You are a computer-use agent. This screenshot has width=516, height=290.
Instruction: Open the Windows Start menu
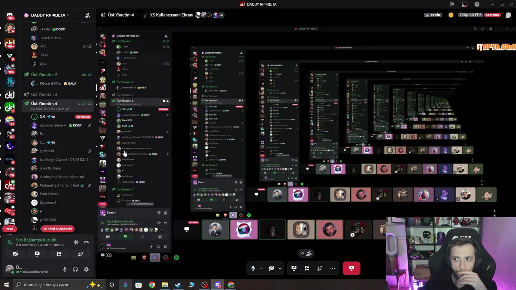6,285
